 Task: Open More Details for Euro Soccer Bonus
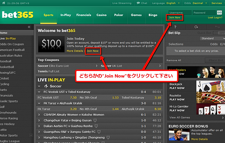pyautogui.click(x=199, y=139)
